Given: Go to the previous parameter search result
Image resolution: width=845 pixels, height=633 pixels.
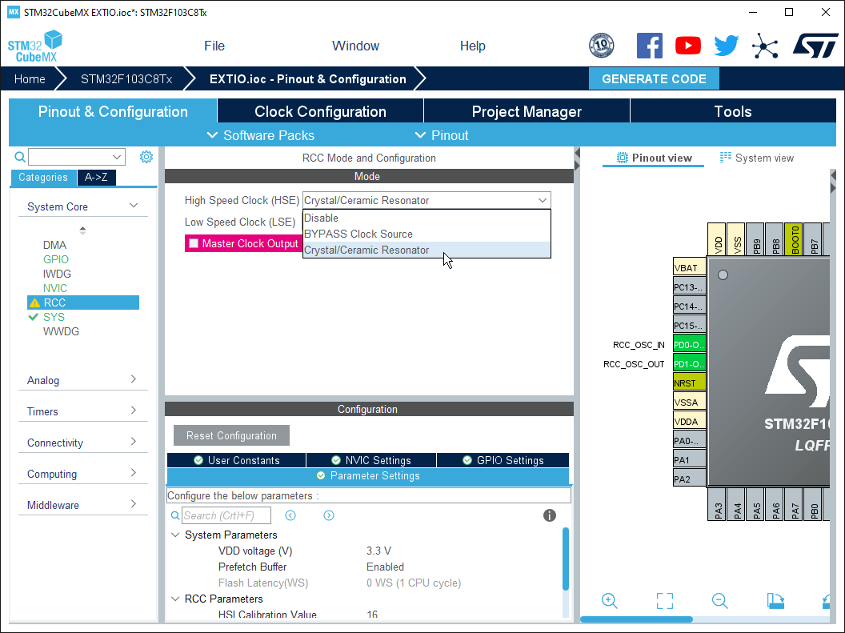Looking at the screenshot, I should pos(290,515).
